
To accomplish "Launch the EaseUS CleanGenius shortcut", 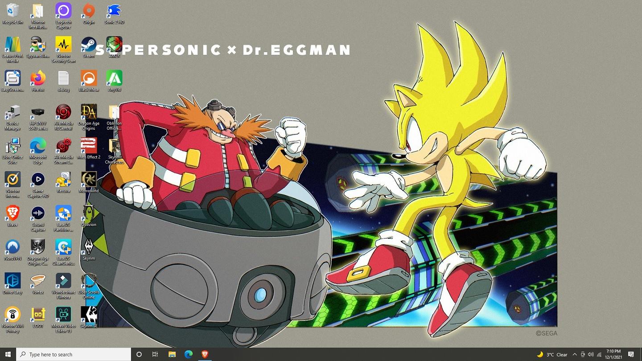I will tap(63, 253).
